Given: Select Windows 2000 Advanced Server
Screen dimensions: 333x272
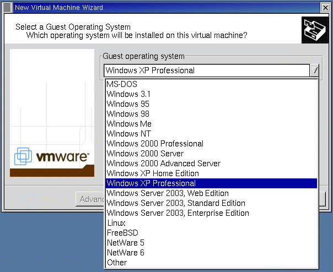Looking at the screenshot, I should pyautogui.click(x=211, y=164).
